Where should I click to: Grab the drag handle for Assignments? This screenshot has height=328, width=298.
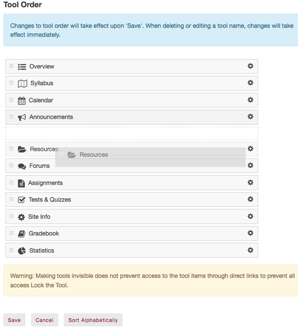click(12, 182)
